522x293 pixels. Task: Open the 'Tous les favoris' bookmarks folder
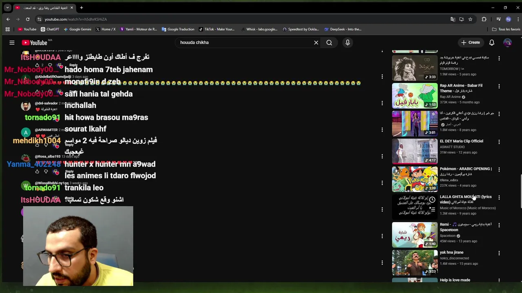(506, 29)
